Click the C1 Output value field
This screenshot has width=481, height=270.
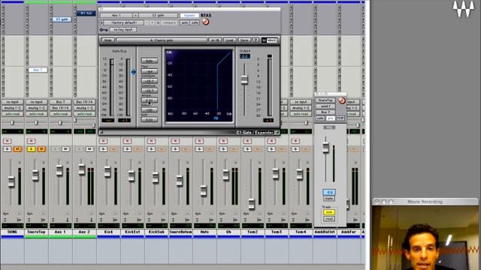(244, 56)
